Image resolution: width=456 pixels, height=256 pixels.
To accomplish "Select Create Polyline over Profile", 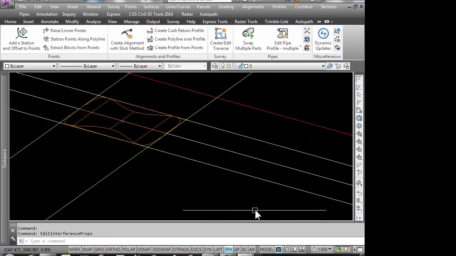I will click(x=176, y=39).
